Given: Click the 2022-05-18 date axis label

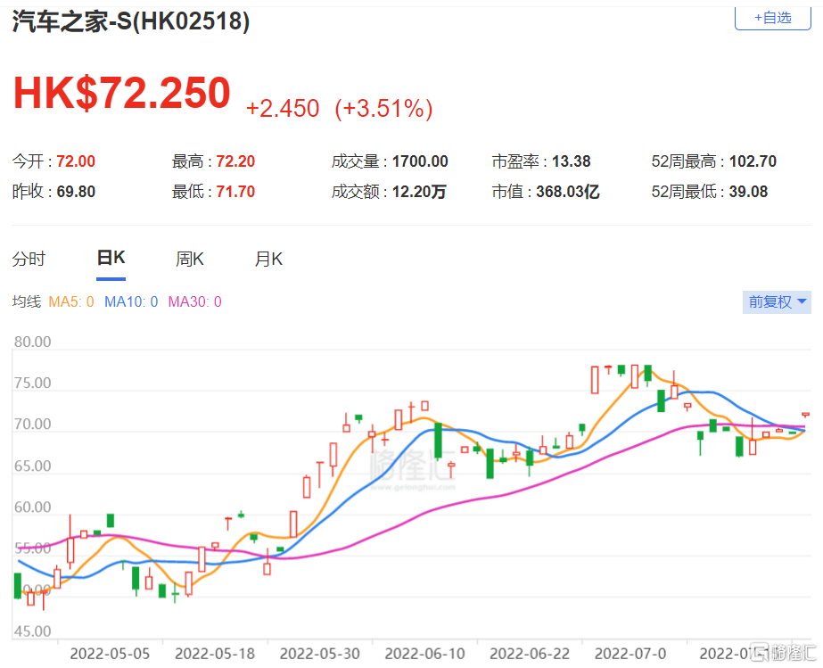Looking at the screenshot, I should pos(215,654).
